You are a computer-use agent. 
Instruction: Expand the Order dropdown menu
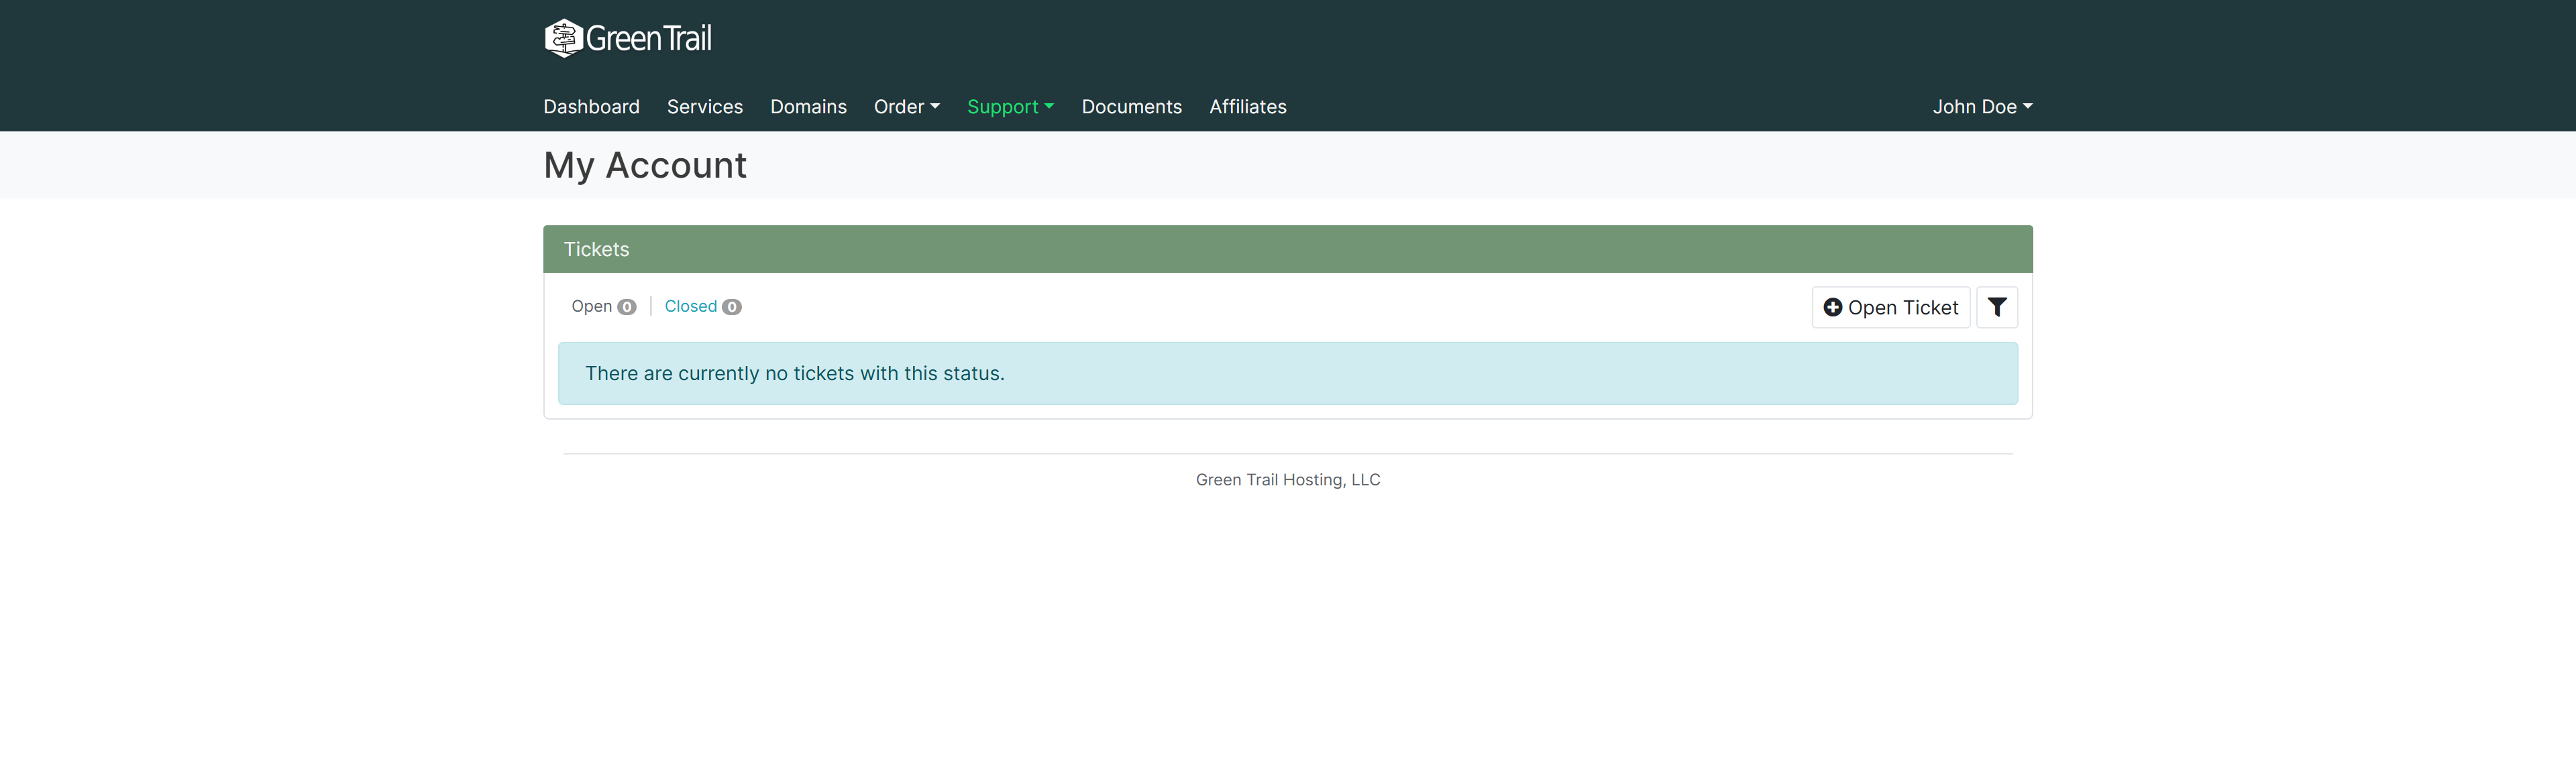tap(906, 107)
